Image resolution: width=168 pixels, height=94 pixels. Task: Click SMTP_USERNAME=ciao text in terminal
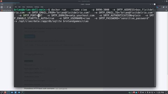[76, 18]
